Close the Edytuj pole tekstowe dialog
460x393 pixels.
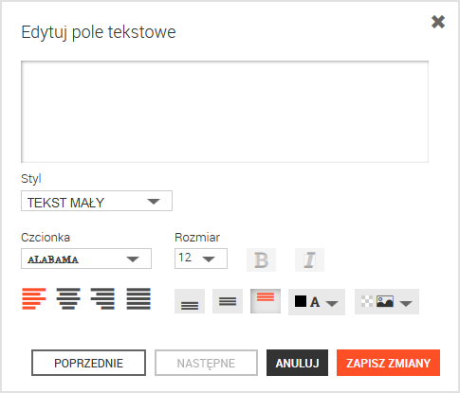click(x=438, y=22)
